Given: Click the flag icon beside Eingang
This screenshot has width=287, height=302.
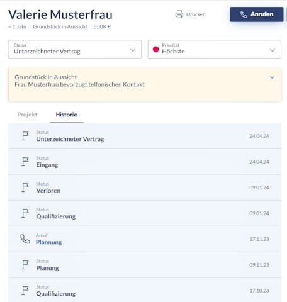Looking at the screenshot, I should click(25, 162).
